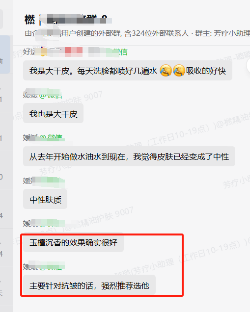Open the sender name above 玉檀沉香的效果确实很好
The image size is (250, 312).
(44, 224)
